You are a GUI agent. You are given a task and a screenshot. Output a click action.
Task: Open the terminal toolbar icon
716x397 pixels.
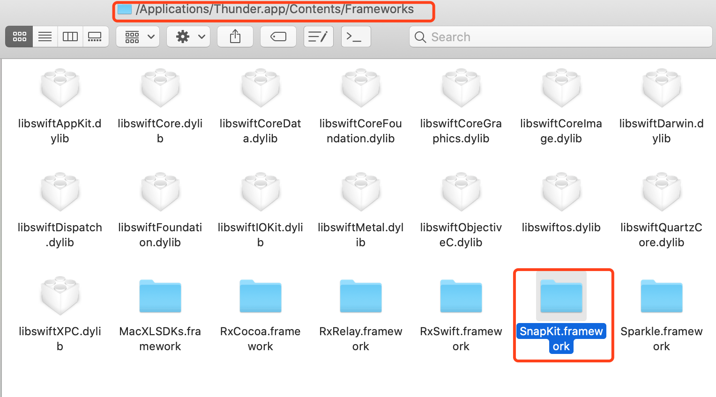click(355, 36)
